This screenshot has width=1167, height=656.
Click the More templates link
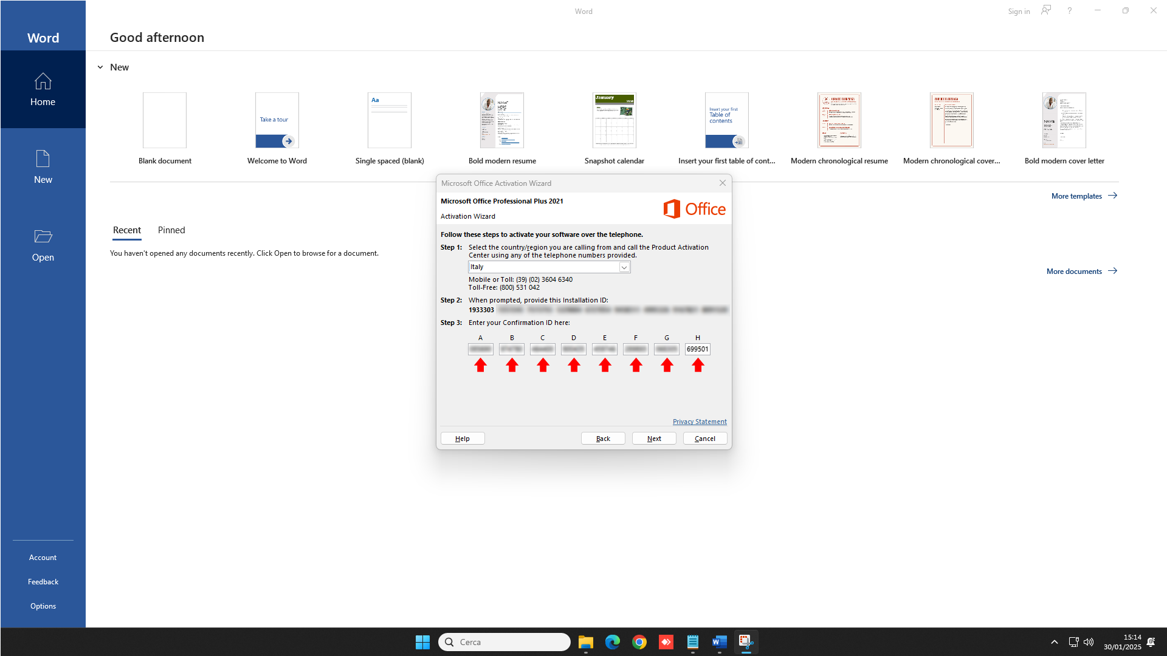tap(1084, 196)
